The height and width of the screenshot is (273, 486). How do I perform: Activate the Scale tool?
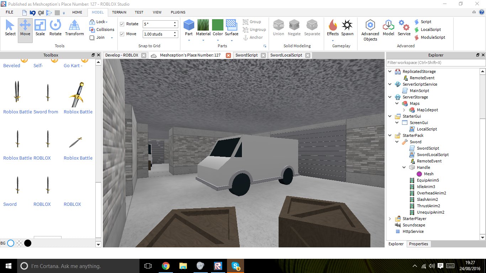click(40, 28)
